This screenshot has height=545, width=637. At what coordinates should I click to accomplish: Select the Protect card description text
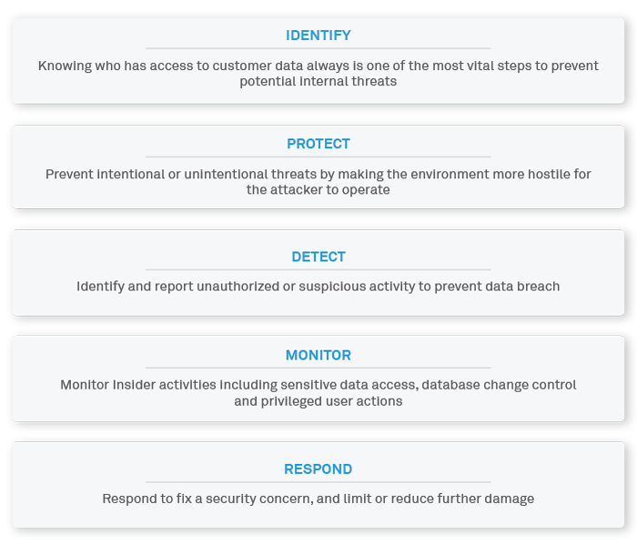[318, 181]
